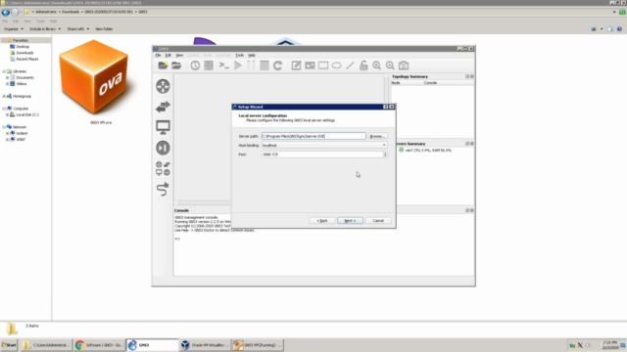Browse end devices monitor icon
Image resolution: width=627 pixels, height=352 pixels.
pyautogui.click(x=163, y=127)
